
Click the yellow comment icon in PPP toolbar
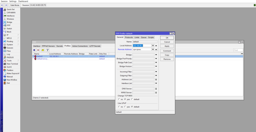(x=43, y=50)
